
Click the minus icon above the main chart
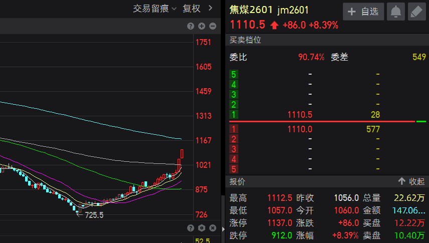213,26
